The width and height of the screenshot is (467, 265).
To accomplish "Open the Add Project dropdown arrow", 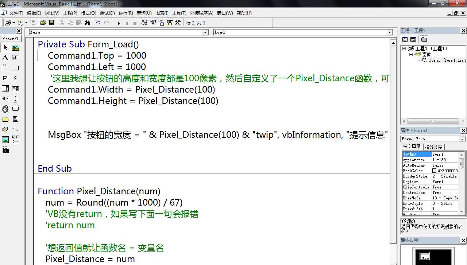I will click(x=14, y=23).
